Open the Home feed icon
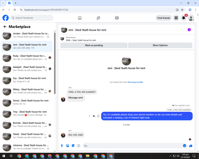This screenshot has height=159, width=199. tap(80, 18)
